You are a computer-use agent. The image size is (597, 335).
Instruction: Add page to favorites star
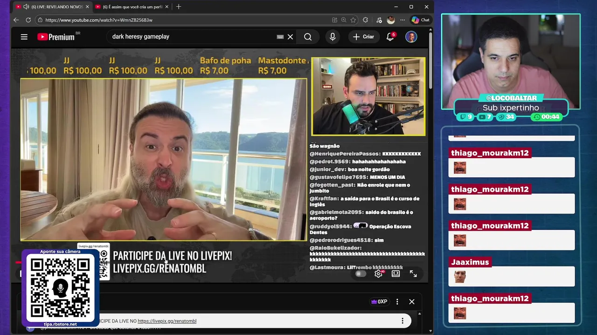click(353, 20)
